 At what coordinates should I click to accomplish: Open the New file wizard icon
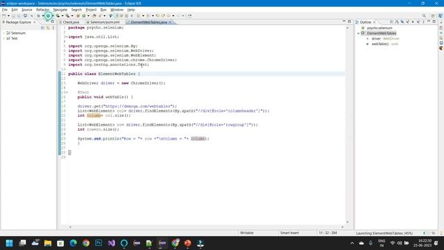click(3, 15)
